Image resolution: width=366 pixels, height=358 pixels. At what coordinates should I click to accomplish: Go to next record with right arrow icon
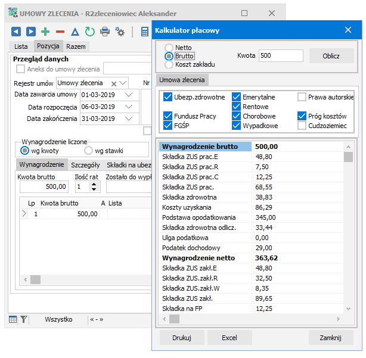pyautogui.click(x=31, y=32)
